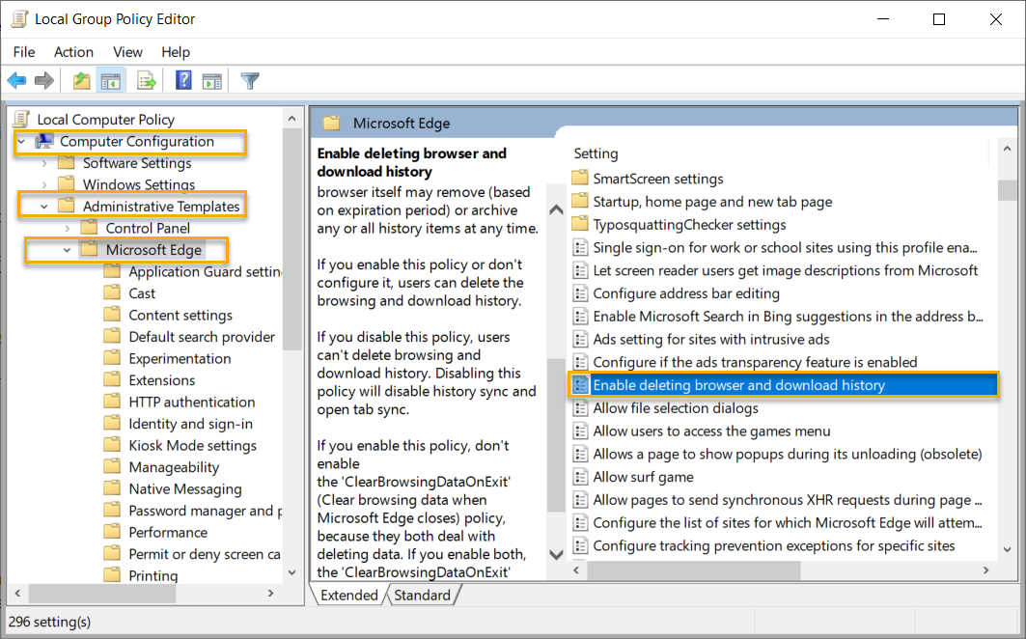This screenshot has width=1026, height=639.
Task: Toggle the Show/Hide Console Tree icon
Action: (x=111, y=80)
